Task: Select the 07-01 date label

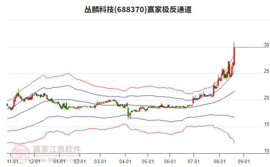Action: click(x=194, y=162)
